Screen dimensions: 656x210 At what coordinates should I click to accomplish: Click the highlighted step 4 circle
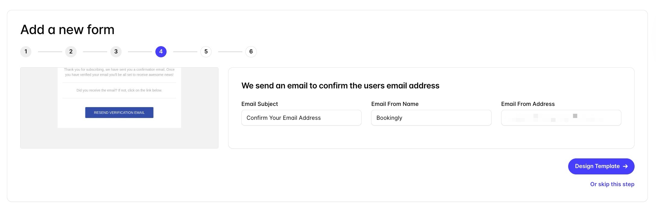coord(161,52)
